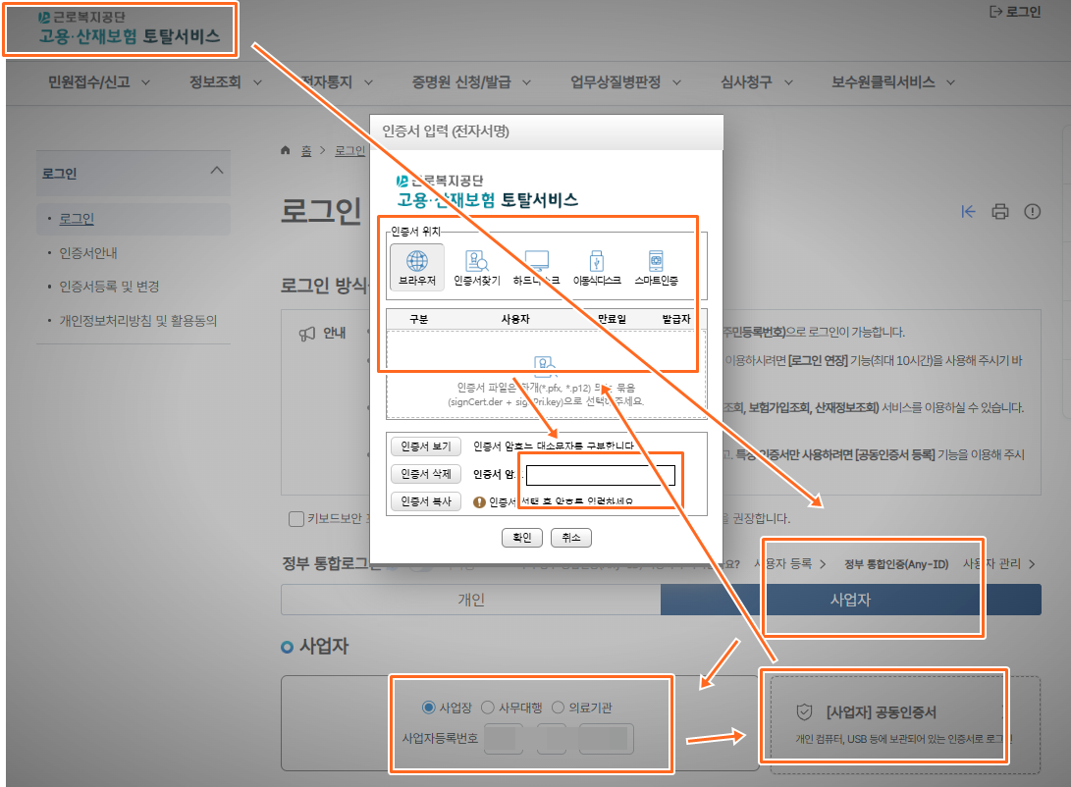The height and width of the screenshot is (787, 1071).
Task: Click the 인증서 삭제 button
Action: point(425,474)
